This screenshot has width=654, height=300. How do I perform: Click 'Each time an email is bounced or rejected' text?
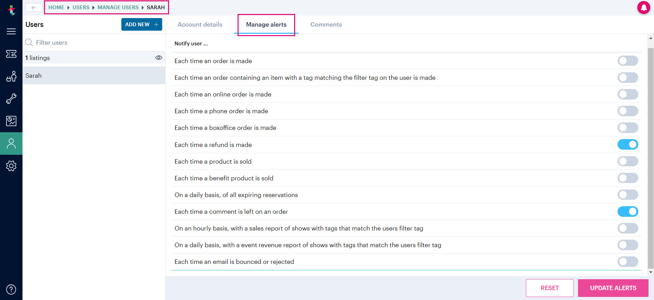click(234, 262)
